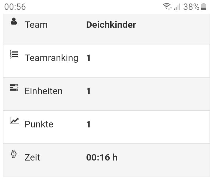This screenshot has height=193, width=210.
Task: Tap the 38% battery percentage text
Action: click(191, 7)
